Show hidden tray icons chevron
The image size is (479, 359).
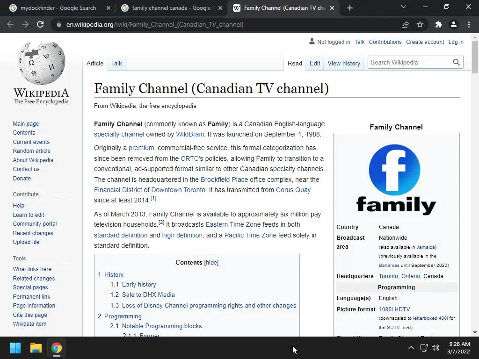click(x=411, y=348)
